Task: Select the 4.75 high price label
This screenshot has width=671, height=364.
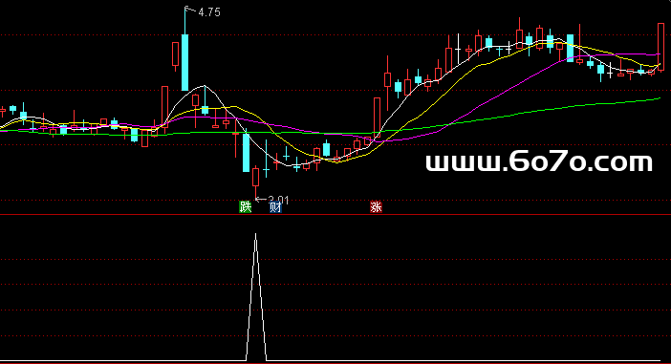Action: (209, 12)
